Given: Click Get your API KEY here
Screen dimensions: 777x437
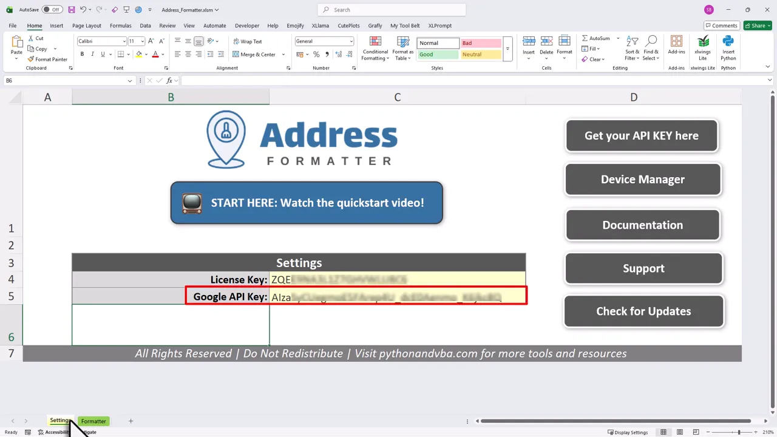Looking at the screenshot, I should (x=642, y=135).
